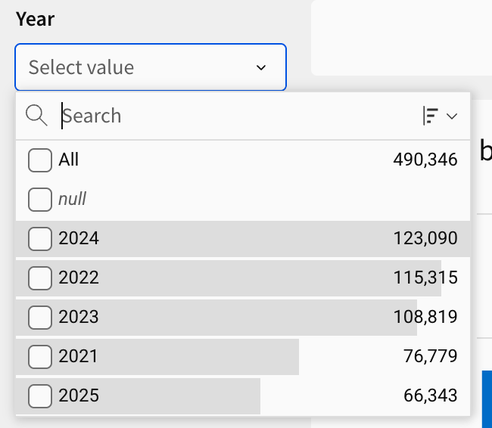The width and height of the screenshot is (492, 428).
Task: Click the 2021 year label
Action: [78, 356]
